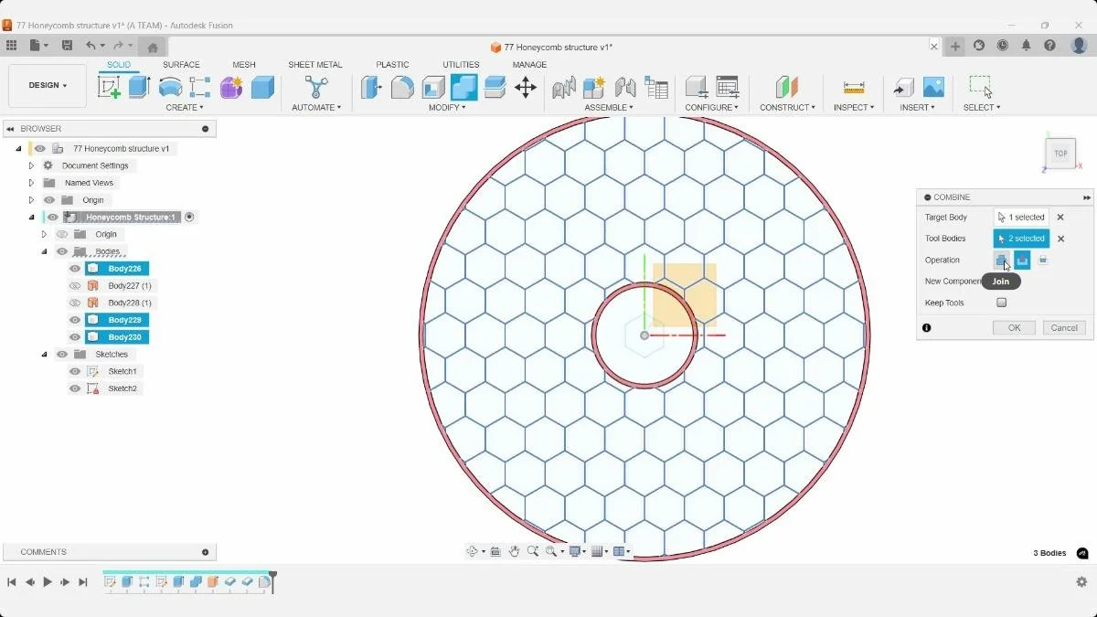This screenshot has height=617, width=1097.
Task: Collapse the Sketches folder
Action: click(44, 354)
